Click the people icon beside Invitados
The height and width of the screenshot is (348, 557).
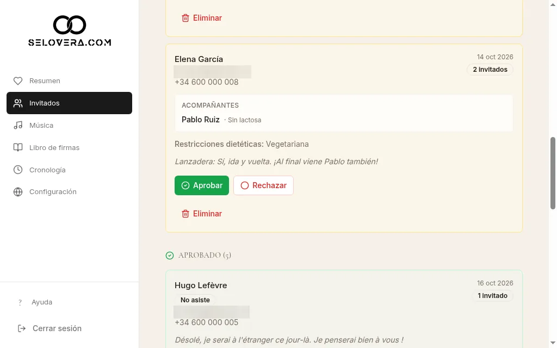pyautogui.click(x=18, y=103)
